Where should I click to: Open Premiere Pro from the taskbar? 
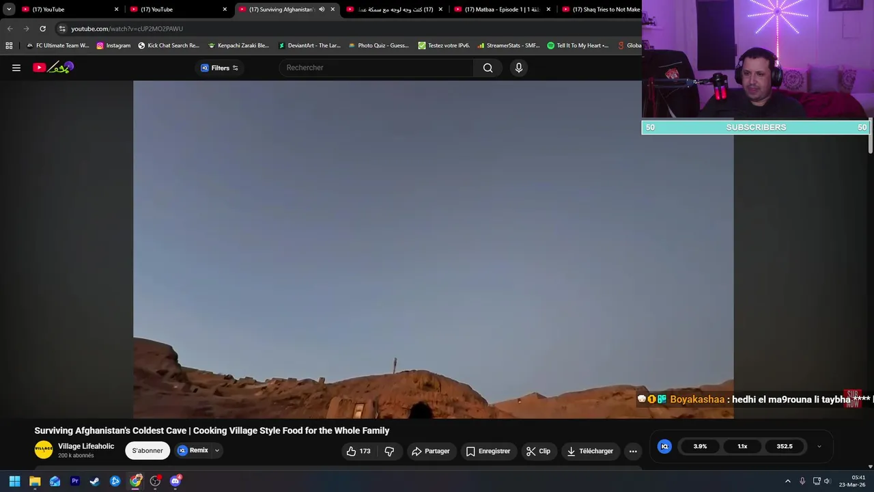point(75,481)
